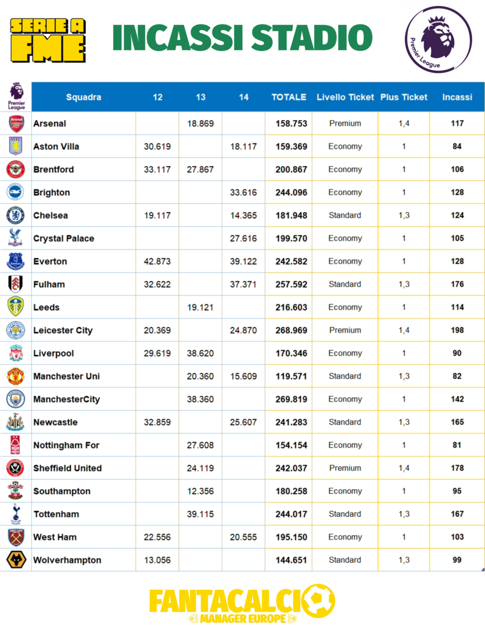Click the Sheffield United team name
This screenshot has height=627, width=485.
[67, 469]
